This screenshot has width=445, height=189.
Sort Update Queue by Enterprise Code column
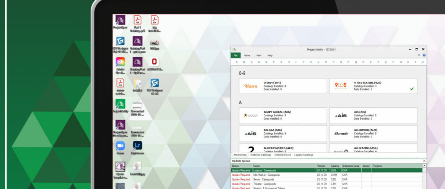(x=351, y=166)
